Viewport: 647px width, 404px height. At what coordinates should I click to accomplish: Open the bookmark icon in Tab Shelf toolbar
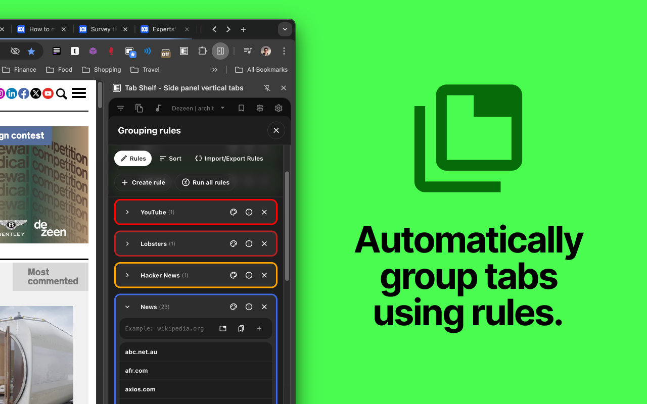point(241,108)
